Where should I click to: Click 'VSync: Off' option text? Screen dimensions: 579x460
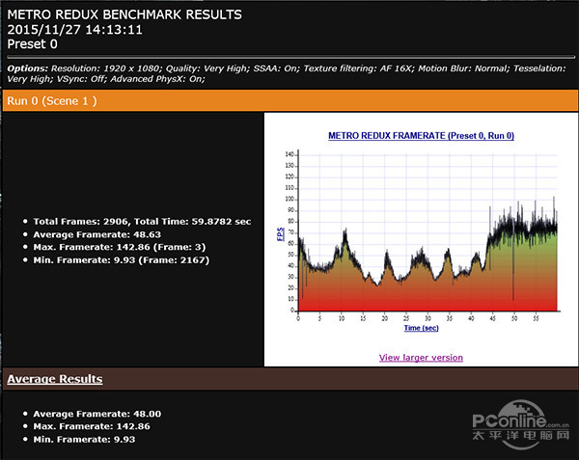(81, 79)
